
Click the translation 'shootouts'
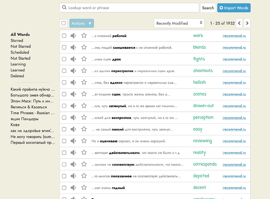point(203,70)
